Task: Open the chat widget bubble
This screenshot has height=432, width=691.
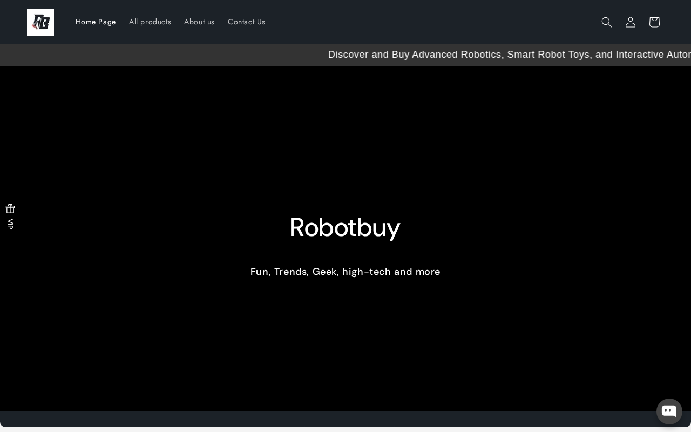Action: [669, 411]
